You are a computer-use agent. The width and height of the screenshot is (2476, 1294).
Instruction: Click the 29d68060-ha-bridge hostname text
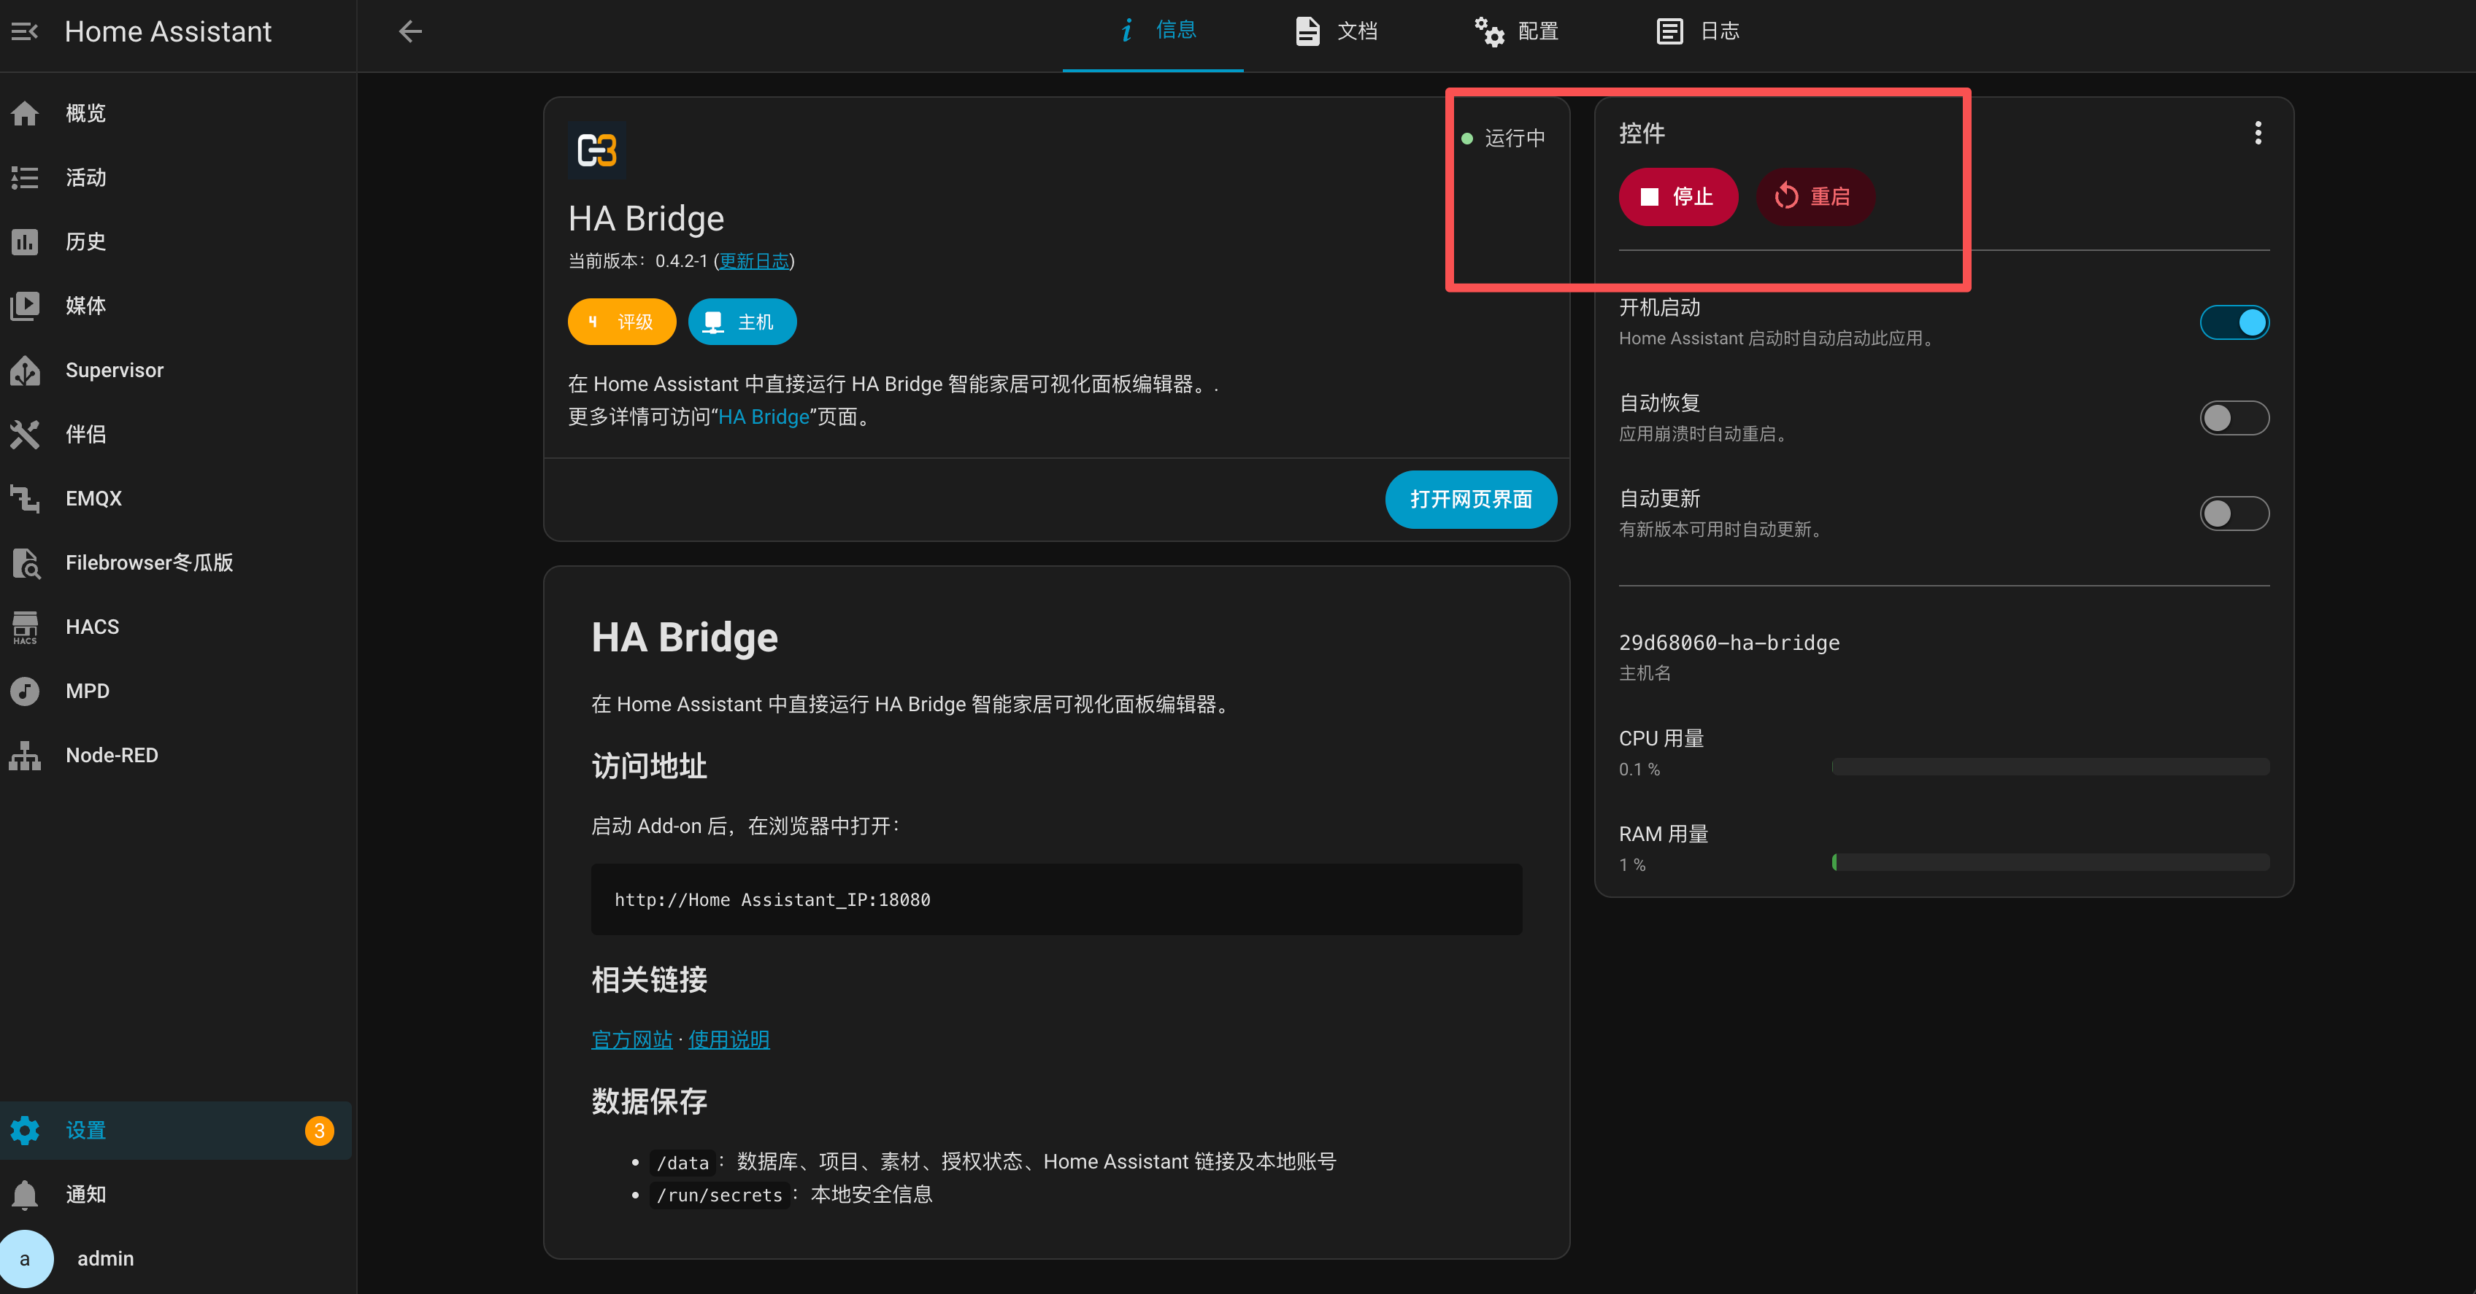[1729, 643]
